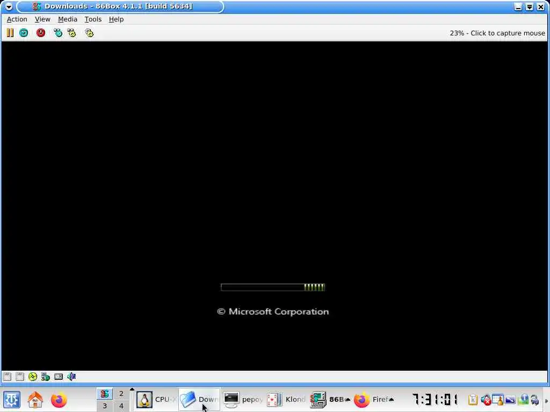Expand the Firefox grouped taskbar entry
The image size is (550, 412).
point(374,399)
